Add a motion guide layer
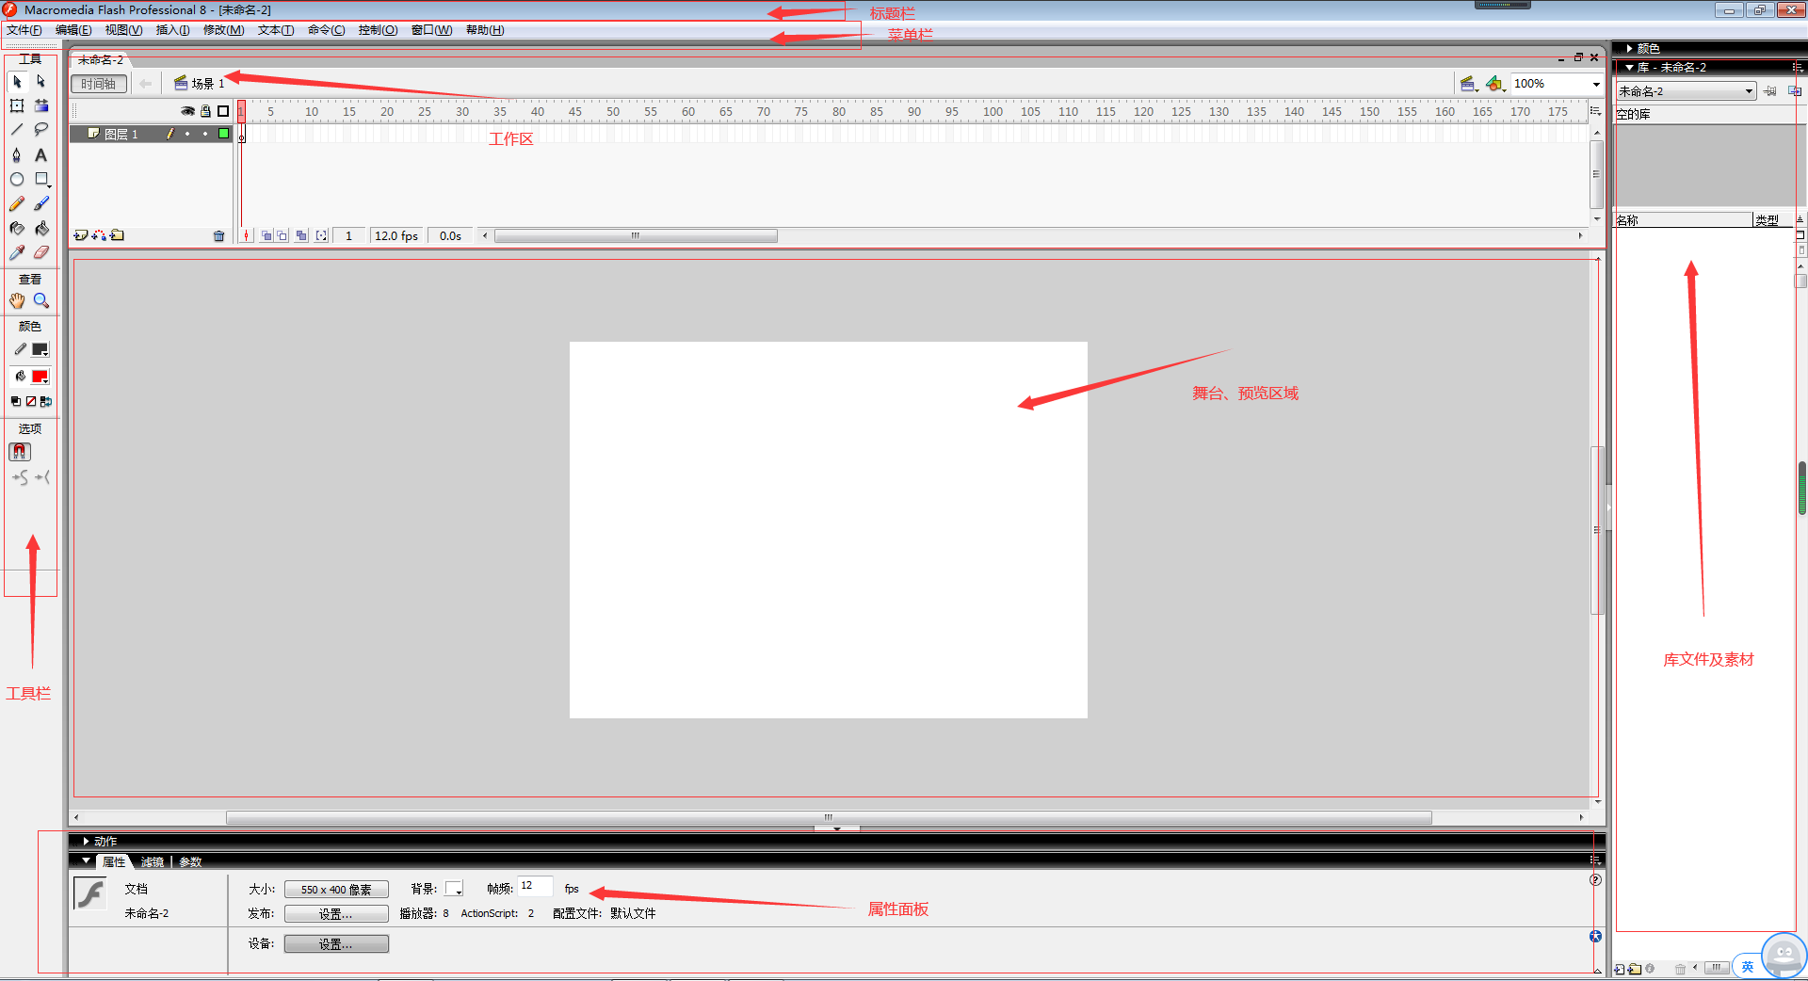Screen dimensions: 1808x981 pos(99,235)
